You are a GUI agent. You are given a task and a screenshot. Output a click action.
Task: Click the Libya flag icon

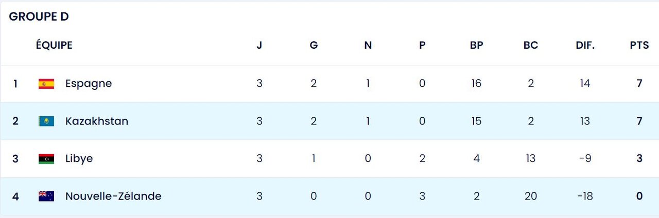(46, 159)
